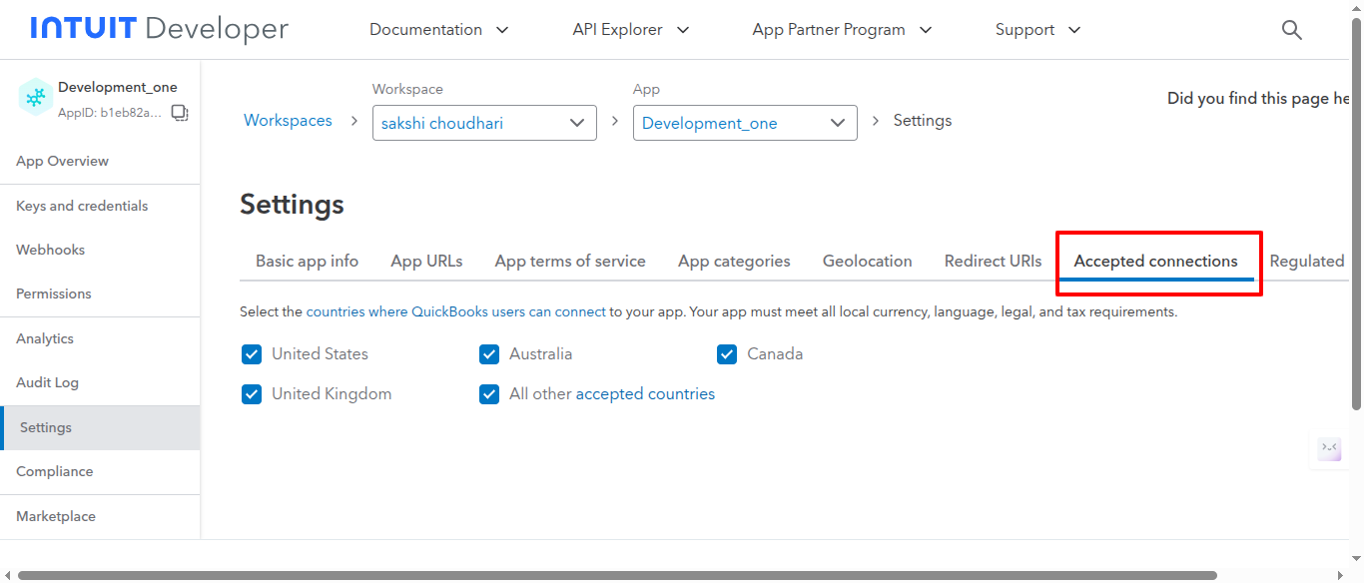
Task: Click the Intuit Developer logo
Action: pos(159,29)
